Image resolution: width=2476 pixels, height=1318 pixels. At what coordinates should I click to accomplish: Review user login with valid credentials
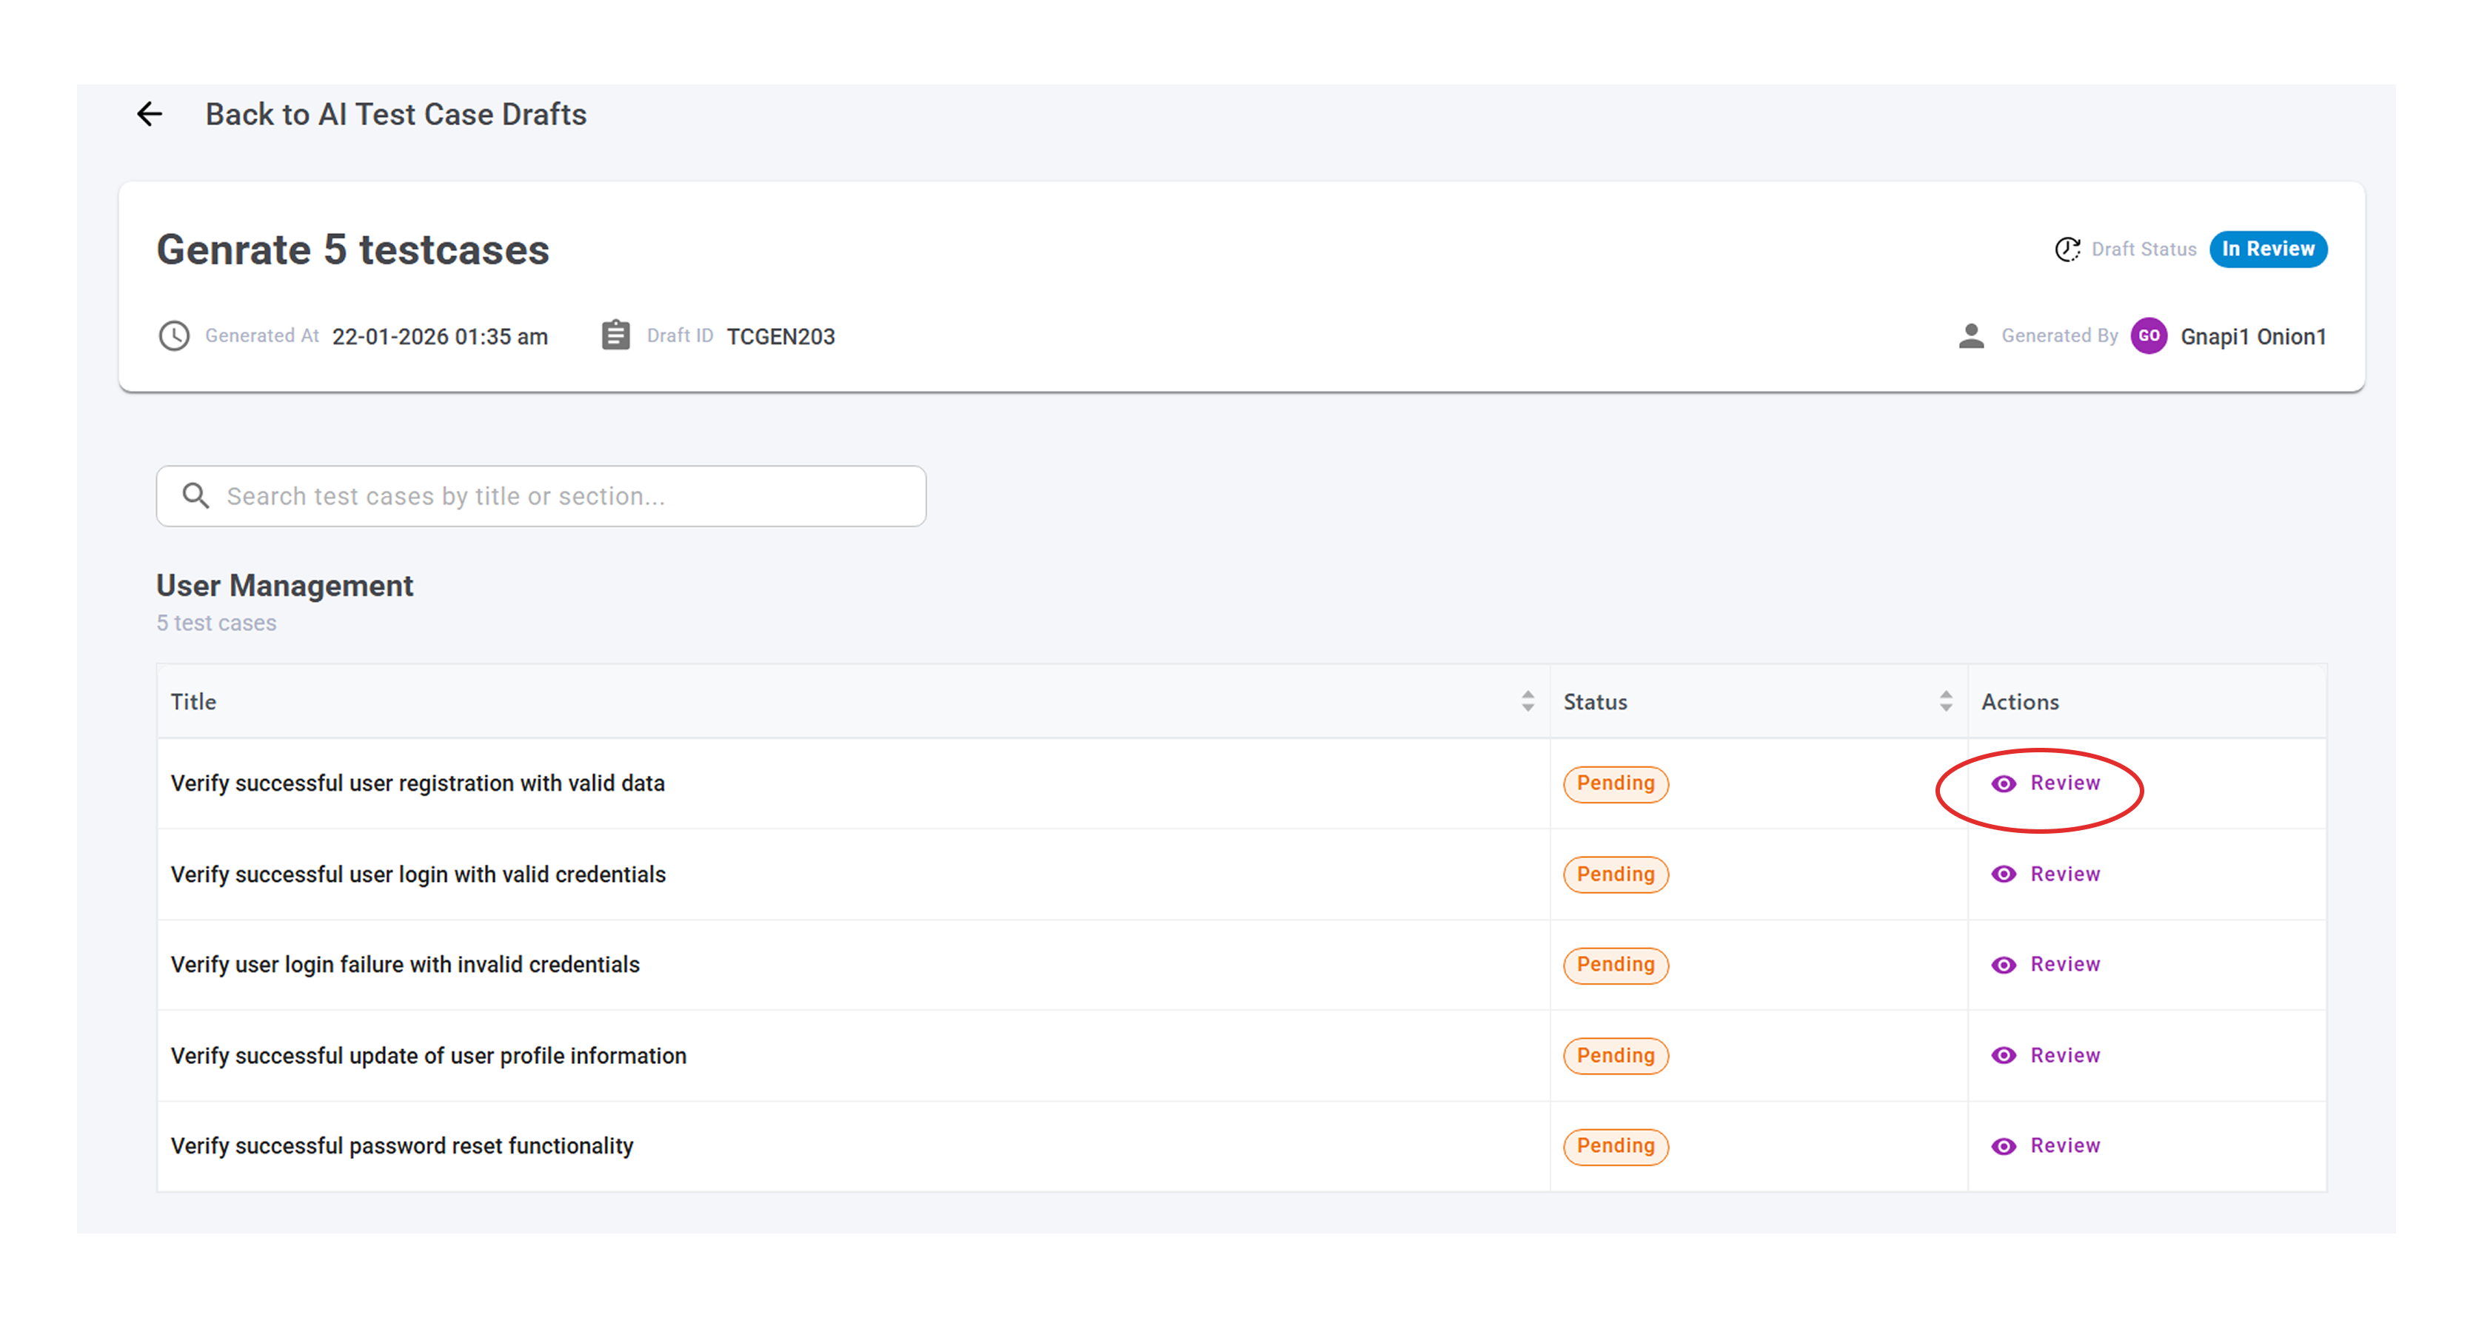click(x=2063, y=874)
